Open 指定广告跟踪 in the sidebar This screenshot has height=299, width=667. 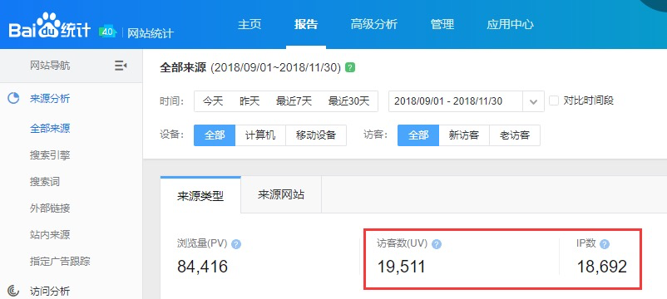click(60, 261)
